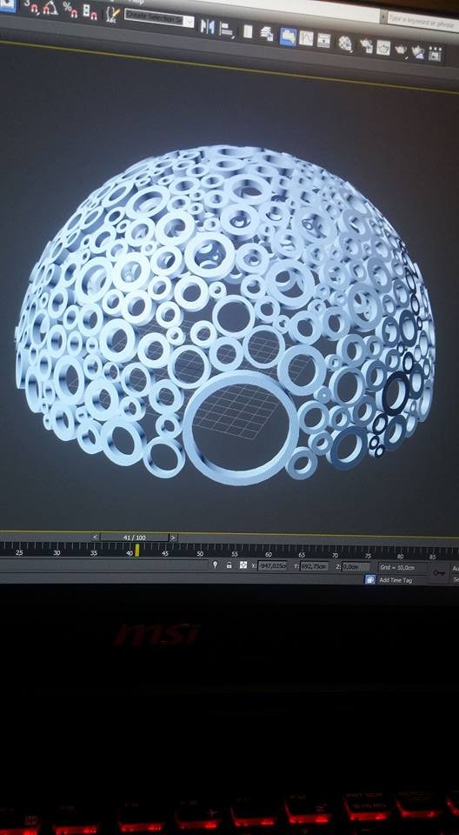The image size is (459, 835).
Task: Click the Mirror tool icon
Action: [x=207, y=27]
